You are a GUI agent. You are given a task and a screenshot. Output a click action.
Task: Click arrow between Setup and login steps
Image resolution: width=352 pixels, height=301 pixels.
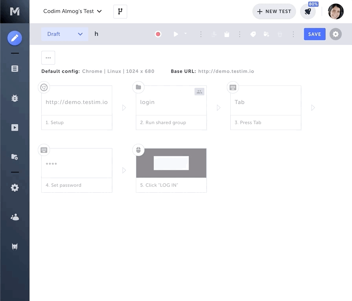(x=124, y=108)
